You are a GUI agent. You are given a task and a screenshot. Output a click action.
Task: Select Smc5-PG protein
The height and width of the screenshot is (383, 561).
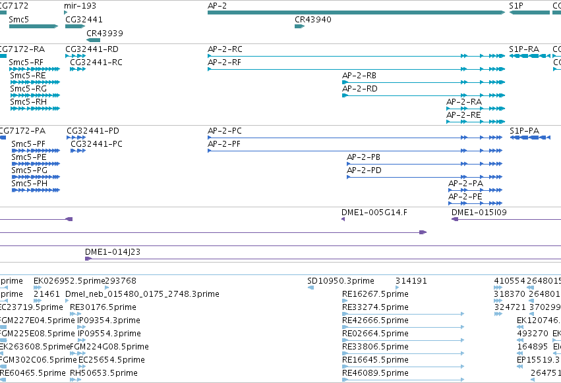(x=36, y=177)
